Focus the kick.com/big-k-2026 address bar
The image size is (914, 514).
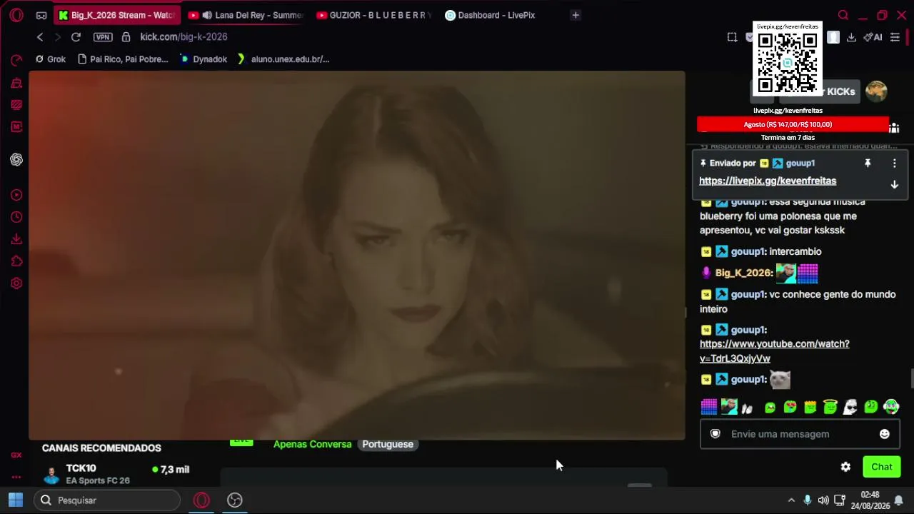click(184, 37)
